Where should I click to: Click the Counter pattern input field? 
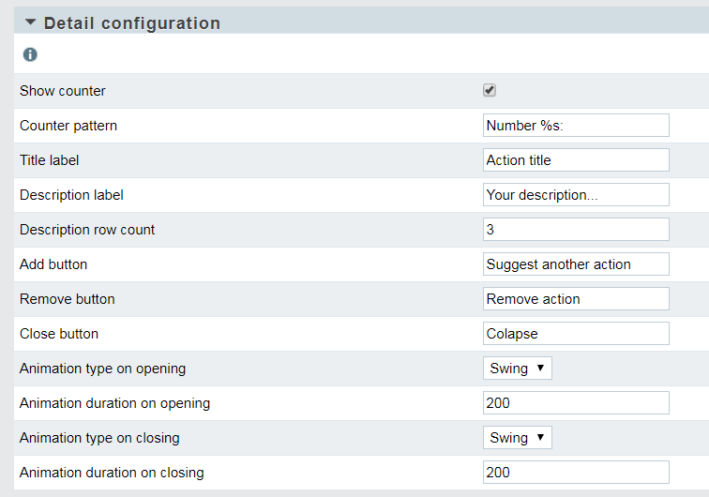click(576, 126)
